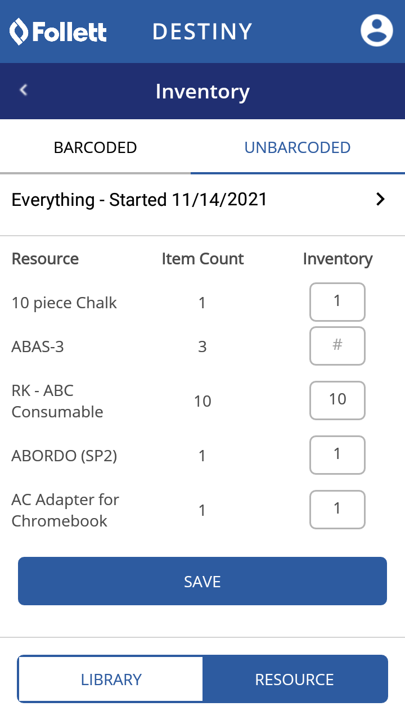Toggle to Library mode

(111, 679)
